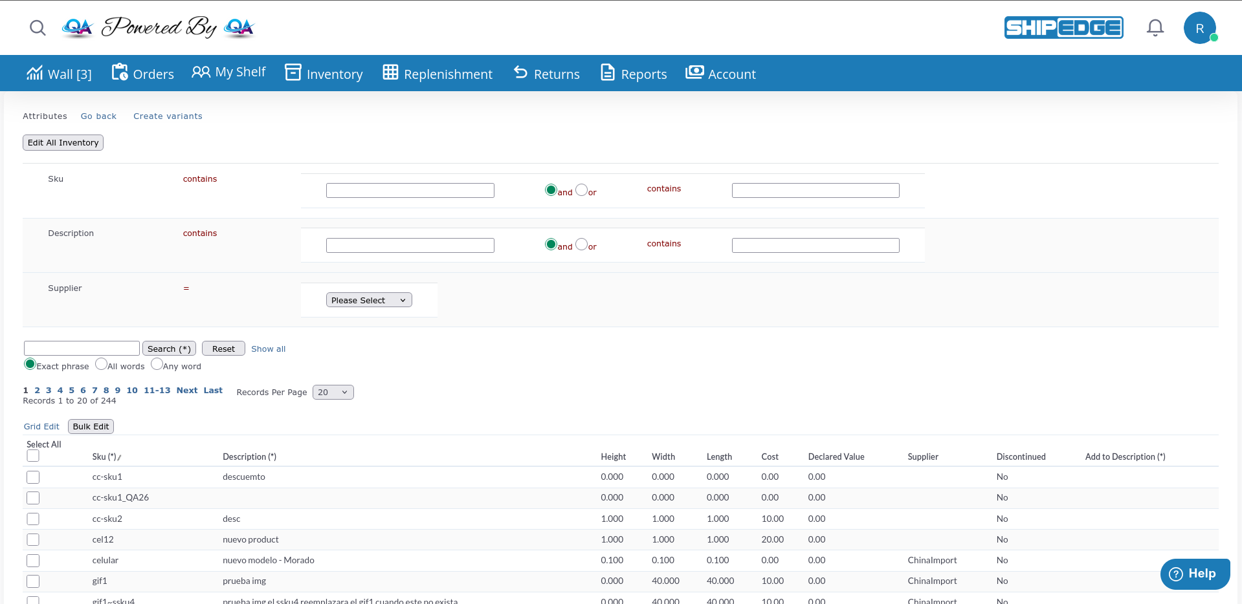Check the cc-sku2 row checkbox

(32, 519)
